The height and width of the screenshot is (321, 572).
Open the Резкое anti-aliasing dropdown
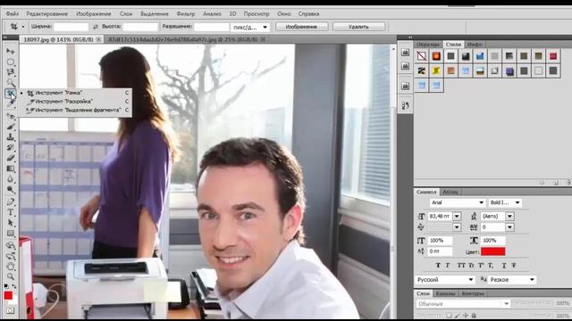click(512, 279)
